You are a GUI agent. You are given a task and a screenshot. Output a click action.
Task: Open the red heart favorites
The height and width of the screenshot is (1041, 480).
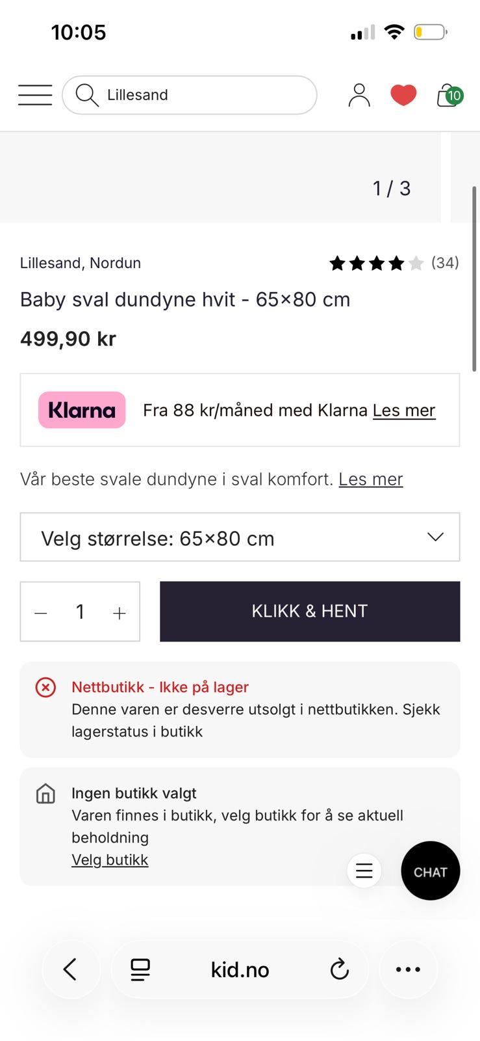pos(403,95)
